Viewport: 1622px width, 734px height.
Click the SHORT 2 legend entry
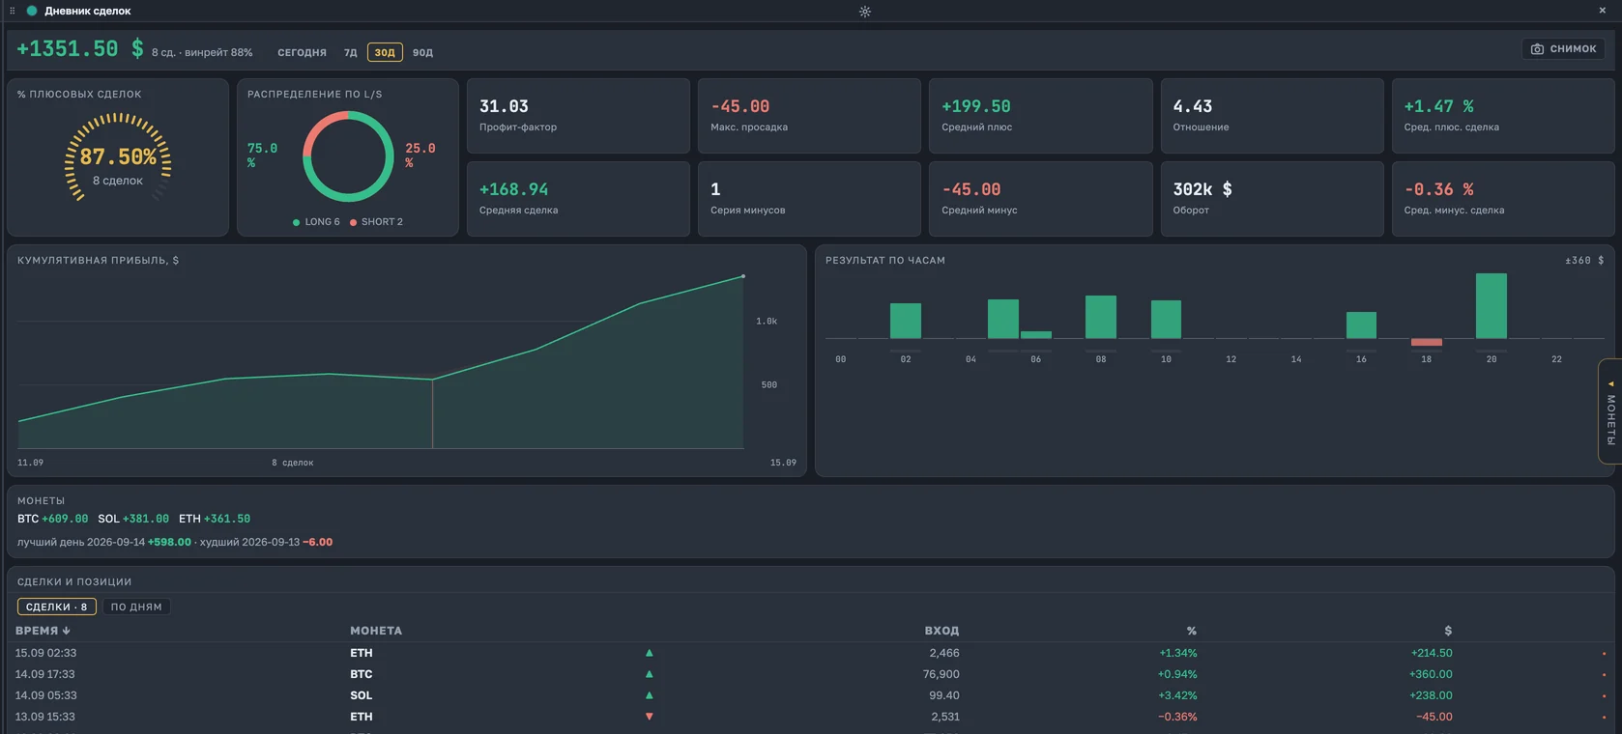tap(376, 222)
